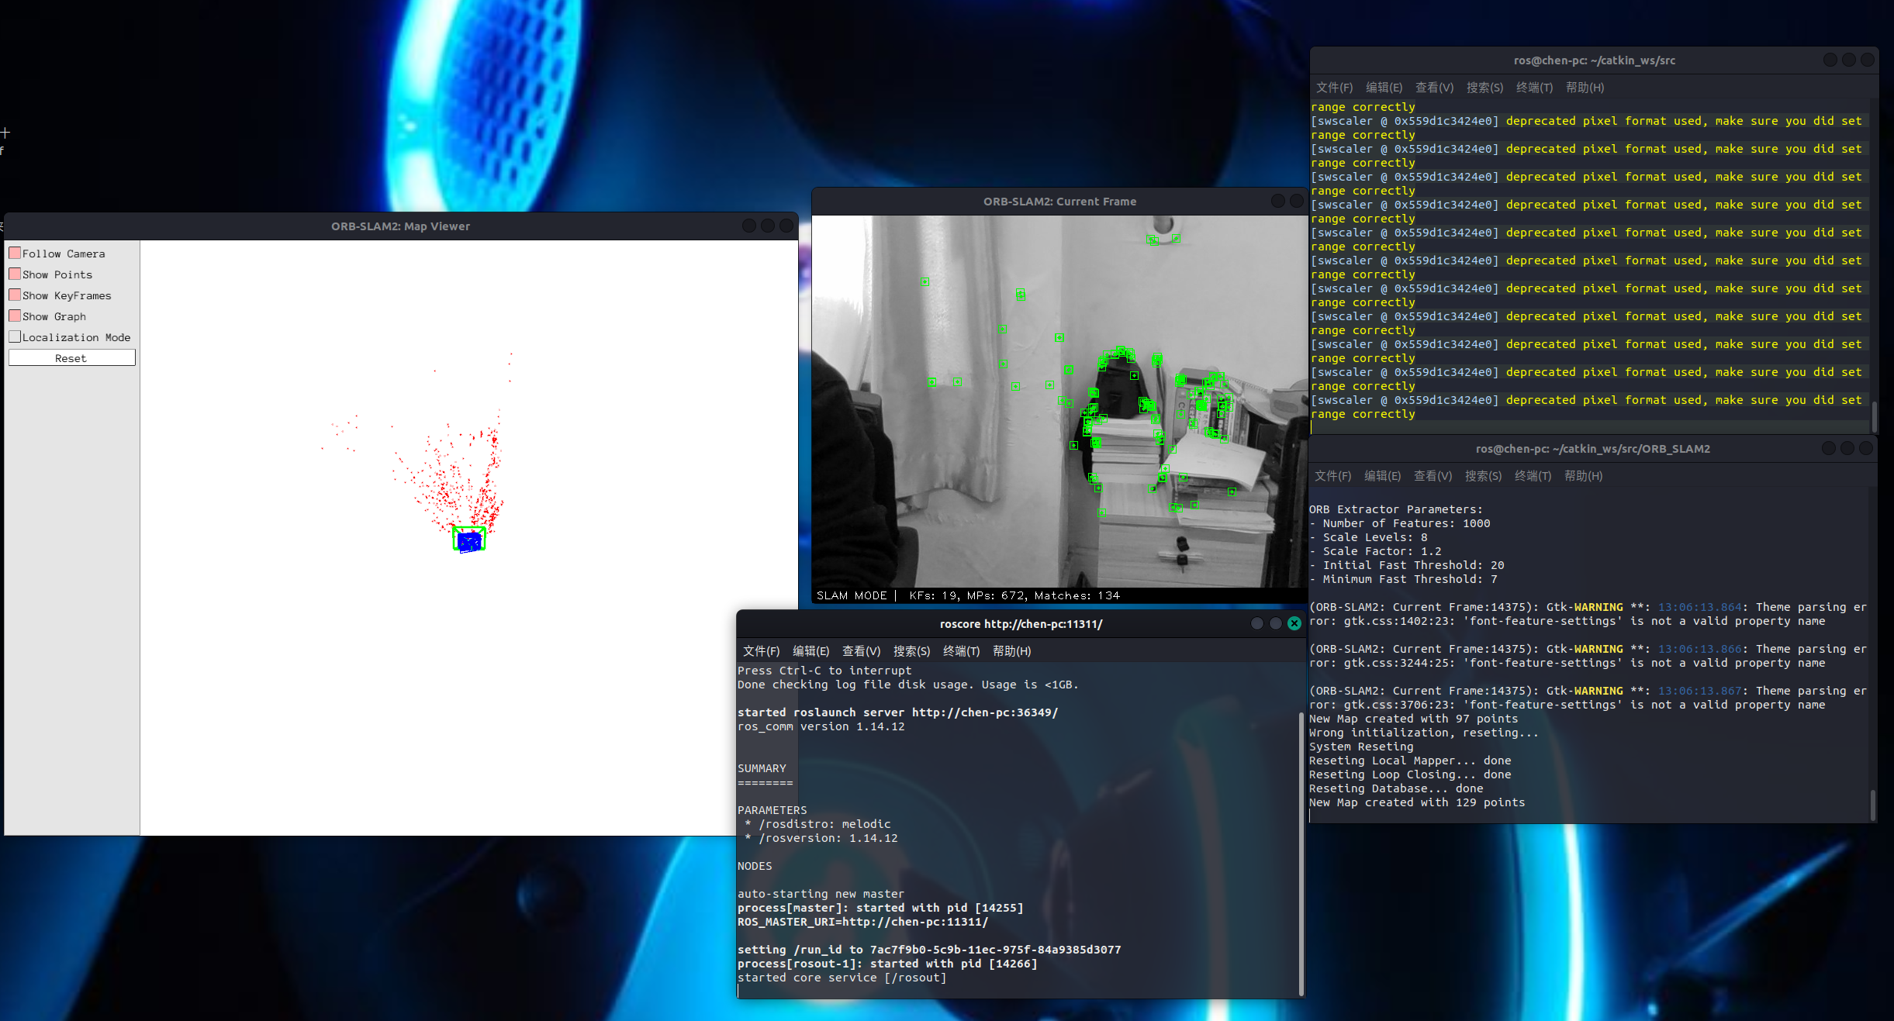
Task: Toggle the Follow Camera checkbox
Action: [x=15, y=254]
